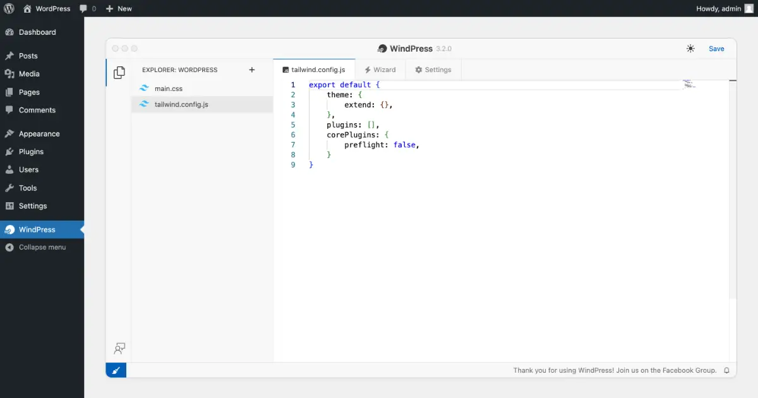Add a new file with plus icon

click(x=252, y=70)
